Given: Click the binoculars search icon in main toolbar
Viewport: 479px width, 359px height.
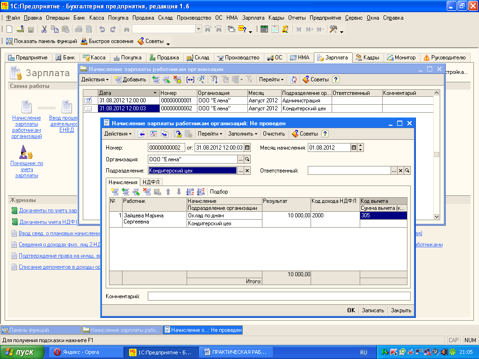Looking at the screenshot, I should (x=126, y=29).
